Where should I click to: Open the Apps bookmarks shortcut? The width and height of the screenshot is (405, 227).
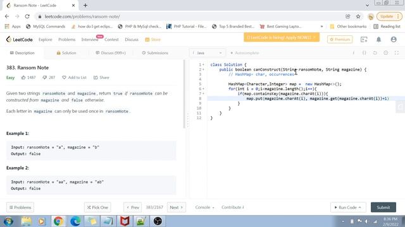click(x=13, y=26)
